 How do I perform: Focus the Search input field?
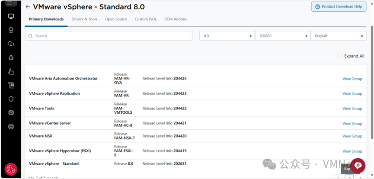coord(109,36)
